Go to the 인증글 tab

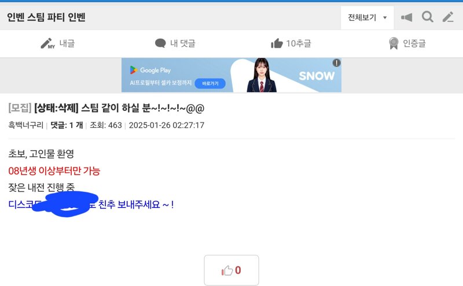tap(407, 44)
